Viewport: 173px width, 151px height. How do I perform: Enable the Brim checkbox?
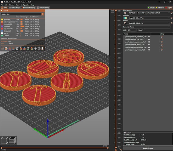coord(143,30)
